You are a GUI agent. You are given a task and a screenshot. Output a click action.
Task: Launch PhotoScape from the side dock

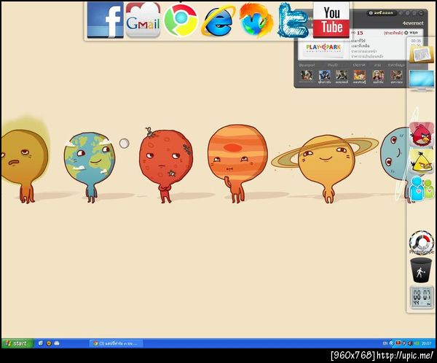pyautogui.click(x=422, y=242)
